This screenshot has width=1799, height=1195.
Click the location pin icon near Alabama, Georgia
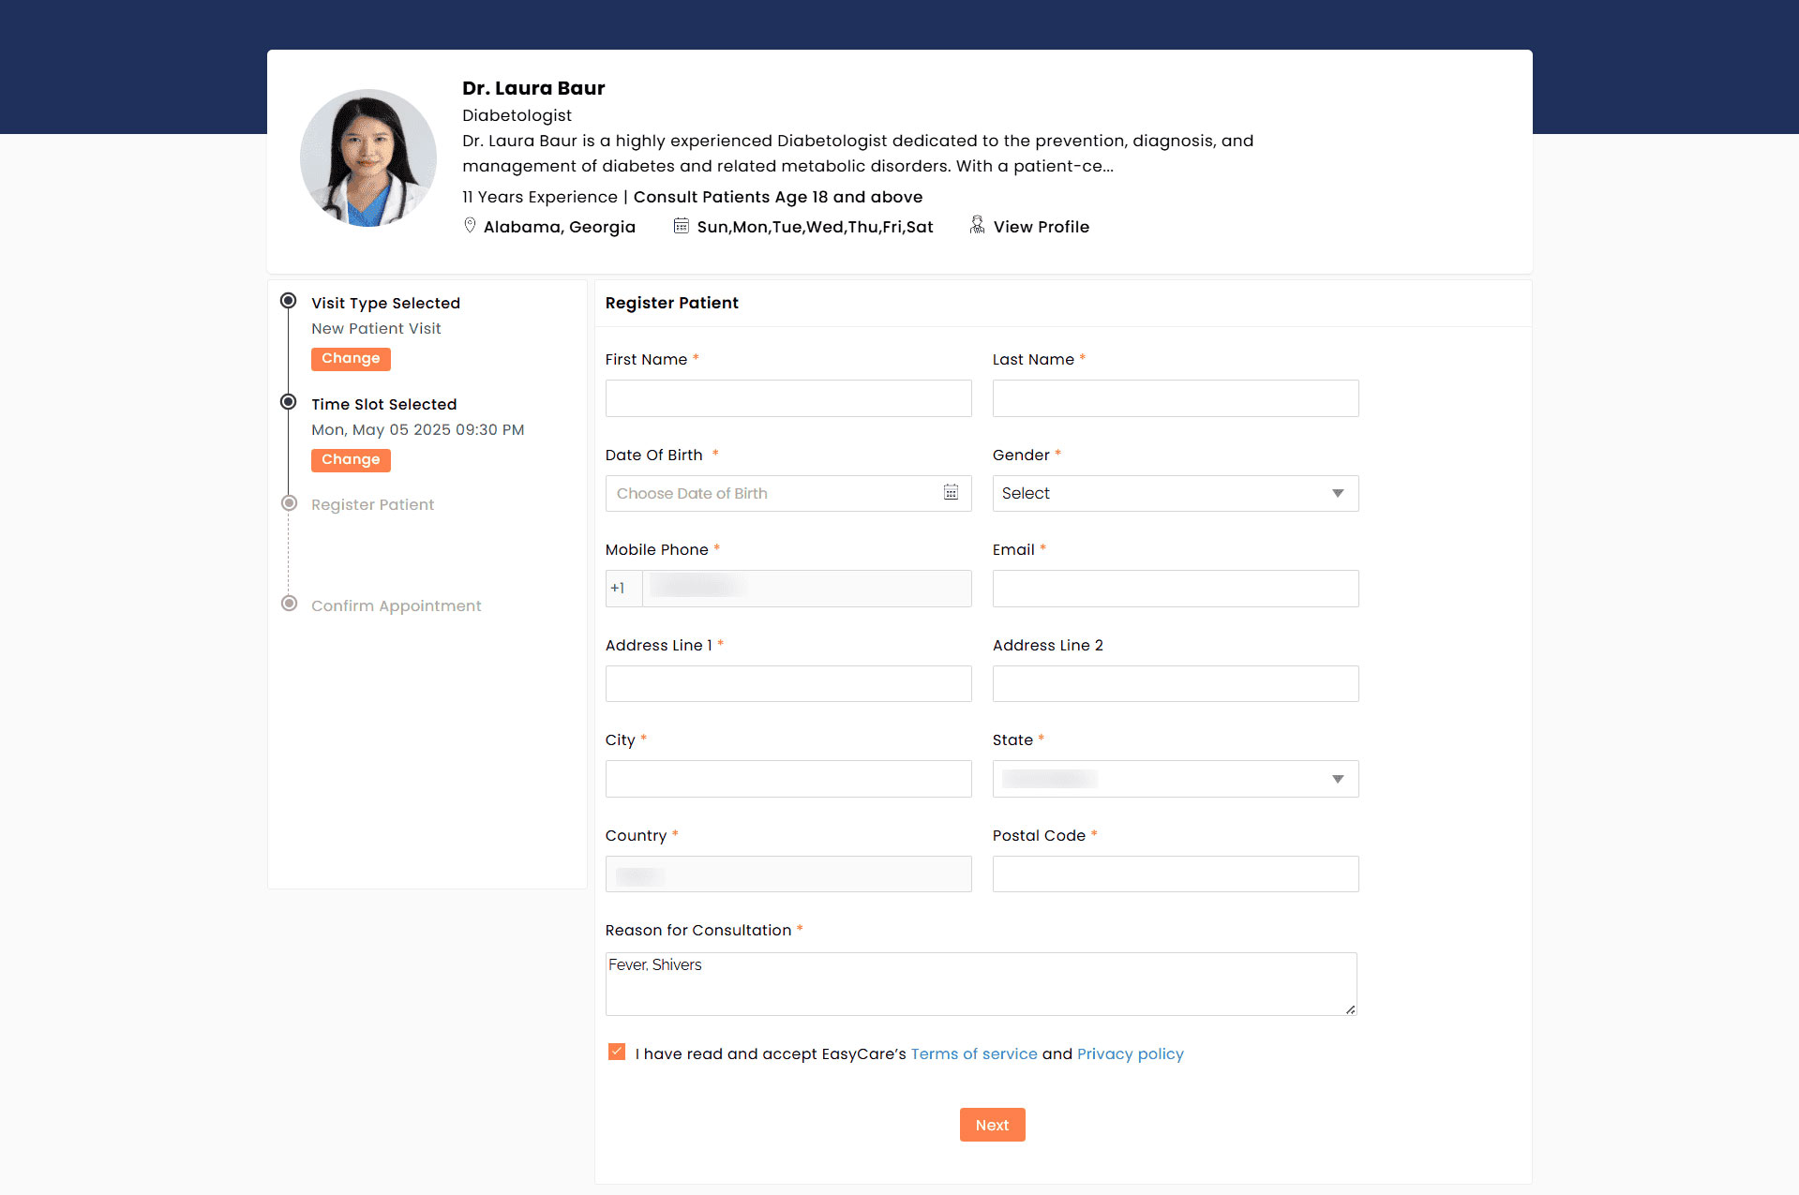click(x=471, y=225)
